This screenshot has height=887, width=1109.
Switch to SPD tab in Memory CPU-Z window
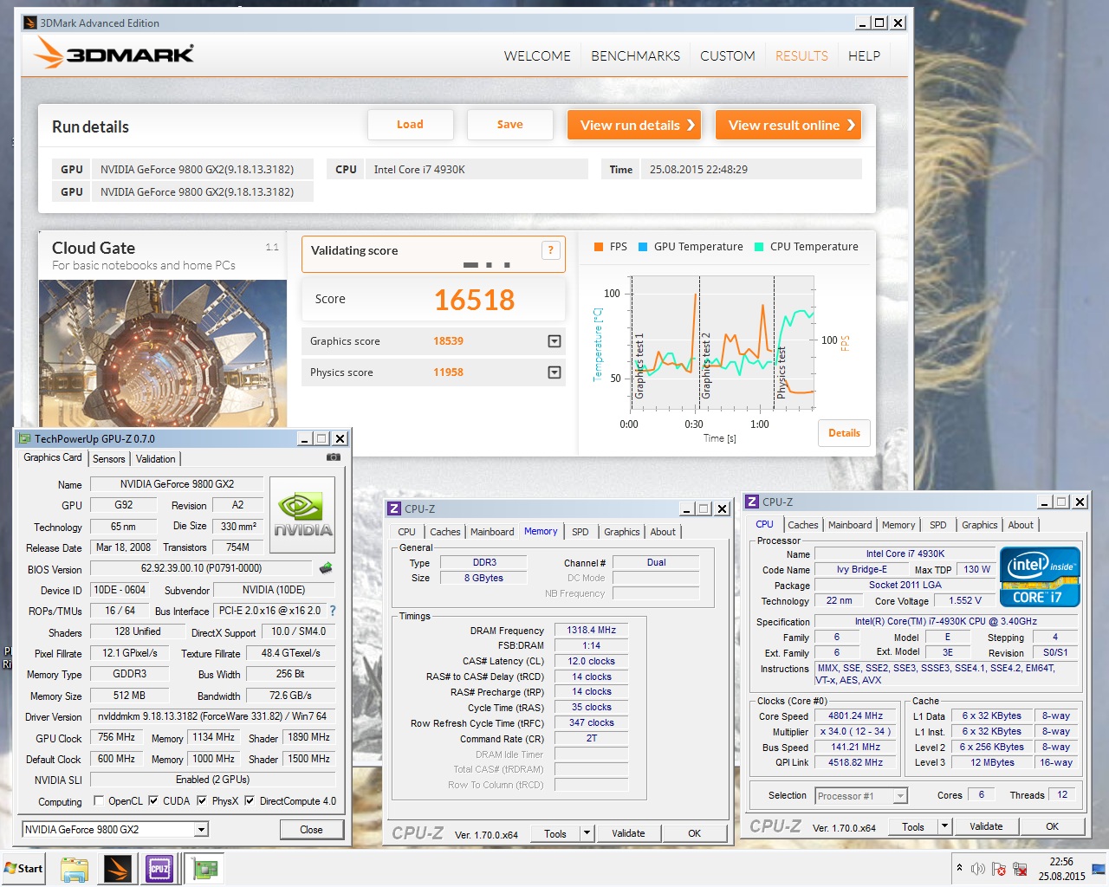tap(580, 532)
